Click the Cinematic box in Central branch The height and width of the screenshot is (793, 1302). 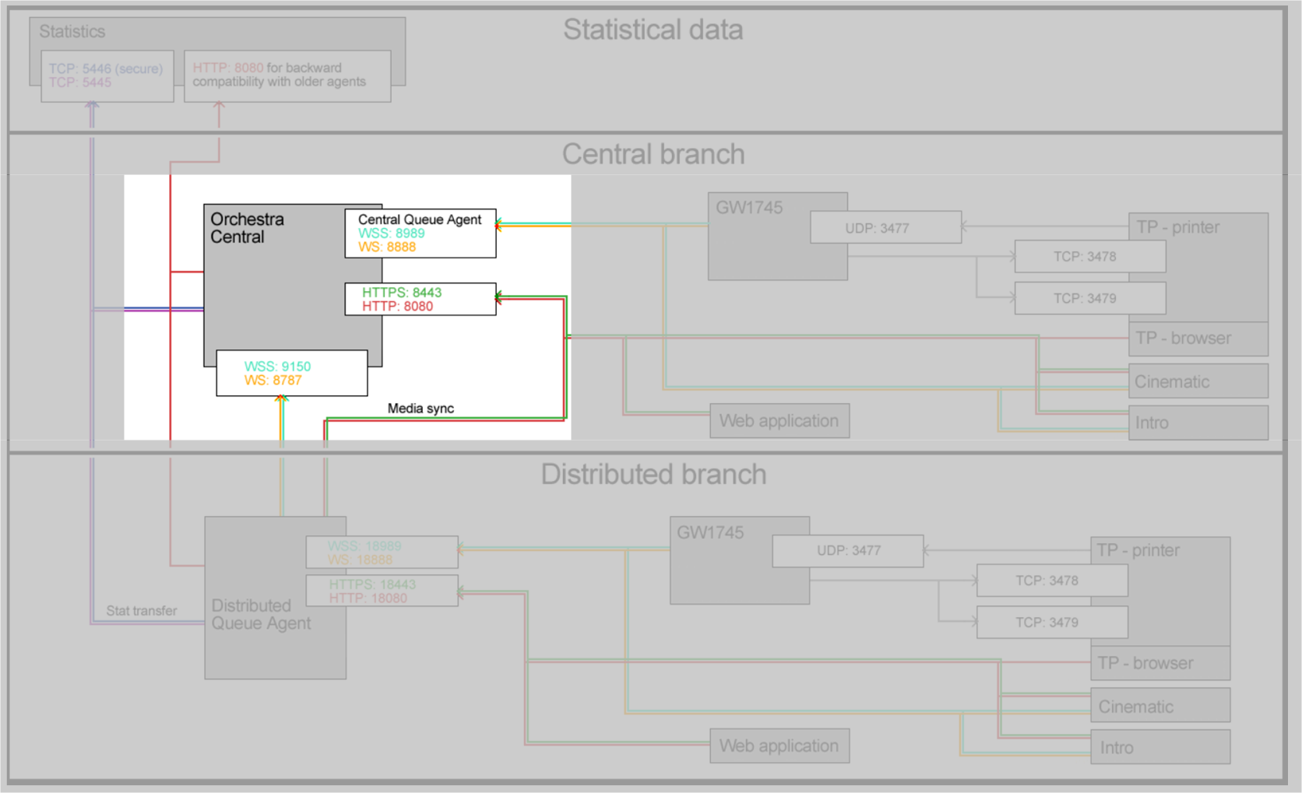click(1198, 381)
